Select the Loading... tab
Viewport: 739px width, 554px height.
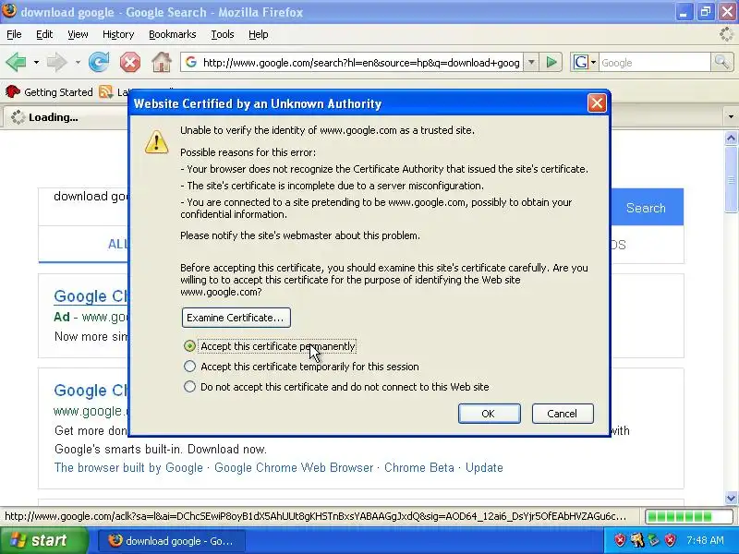tap(66, 117)
